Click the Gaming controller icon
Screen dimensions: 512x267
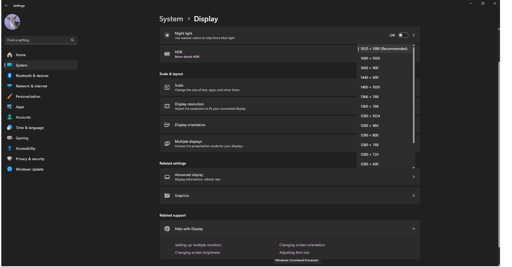(10, 138)
